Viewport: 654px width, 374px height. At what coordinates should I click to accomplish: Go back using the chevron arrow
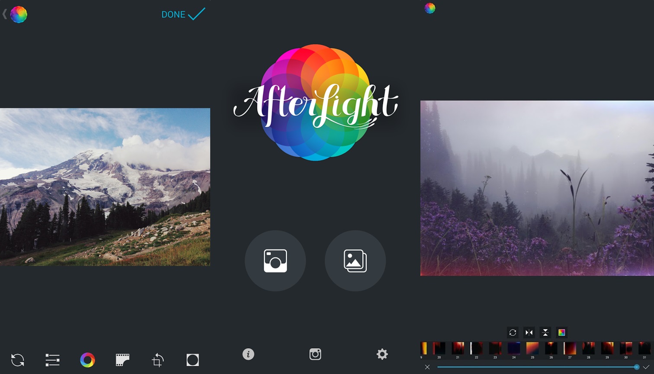click(x=4, y=14)
